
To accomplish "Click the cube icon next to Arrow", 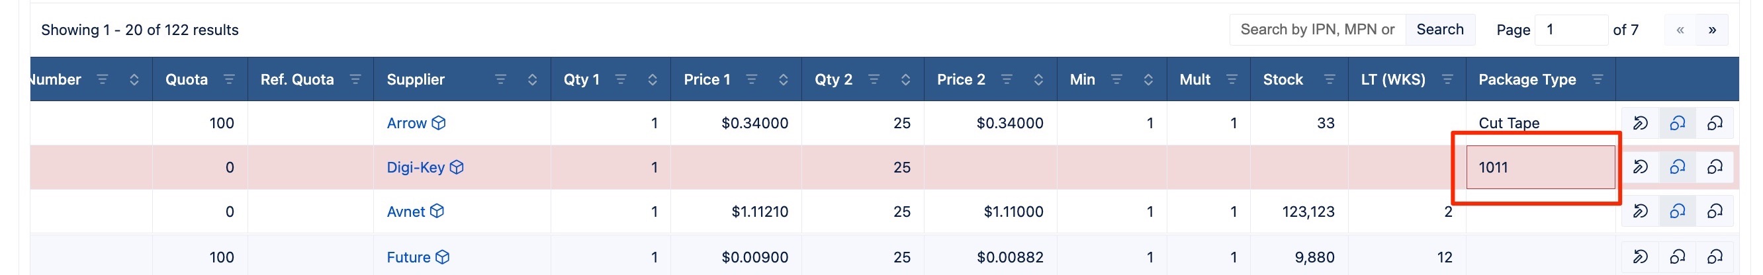I will click(439, 123).
